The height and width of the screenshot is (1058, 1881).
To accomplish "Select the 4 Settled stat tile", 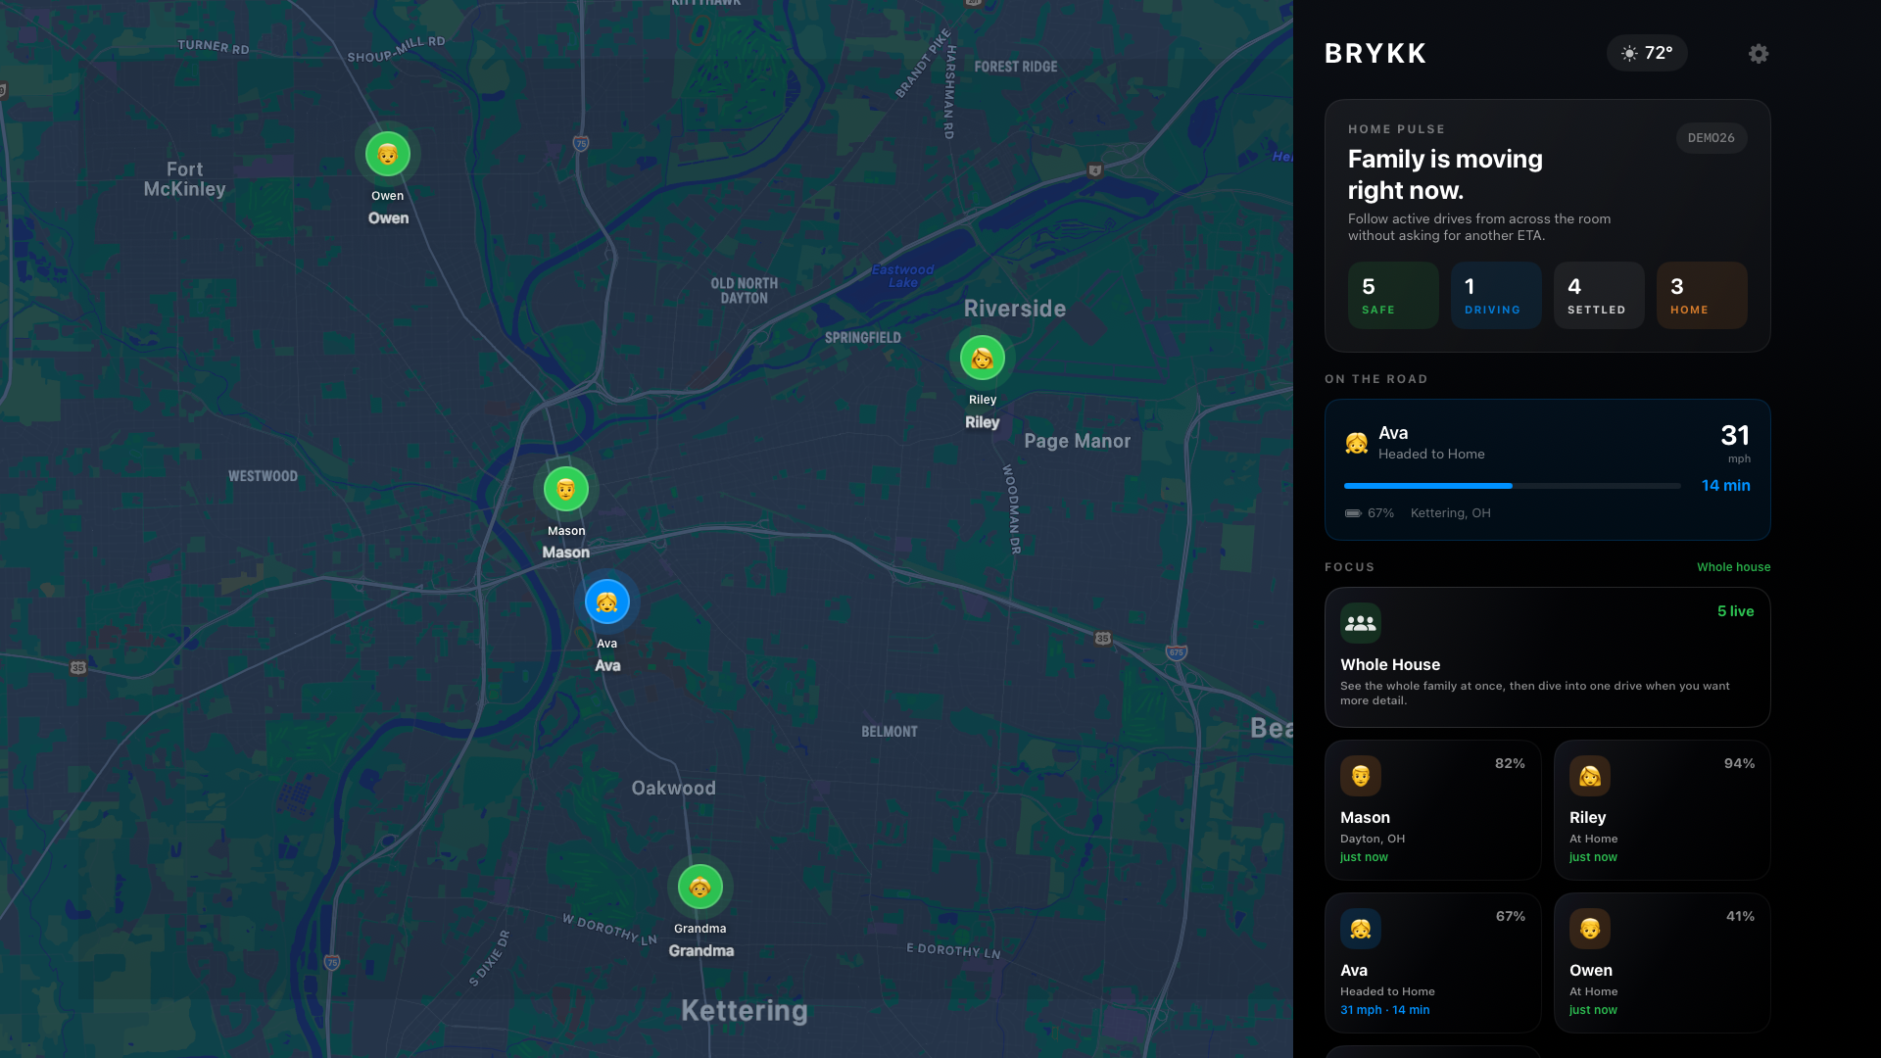I will 1599,295.
